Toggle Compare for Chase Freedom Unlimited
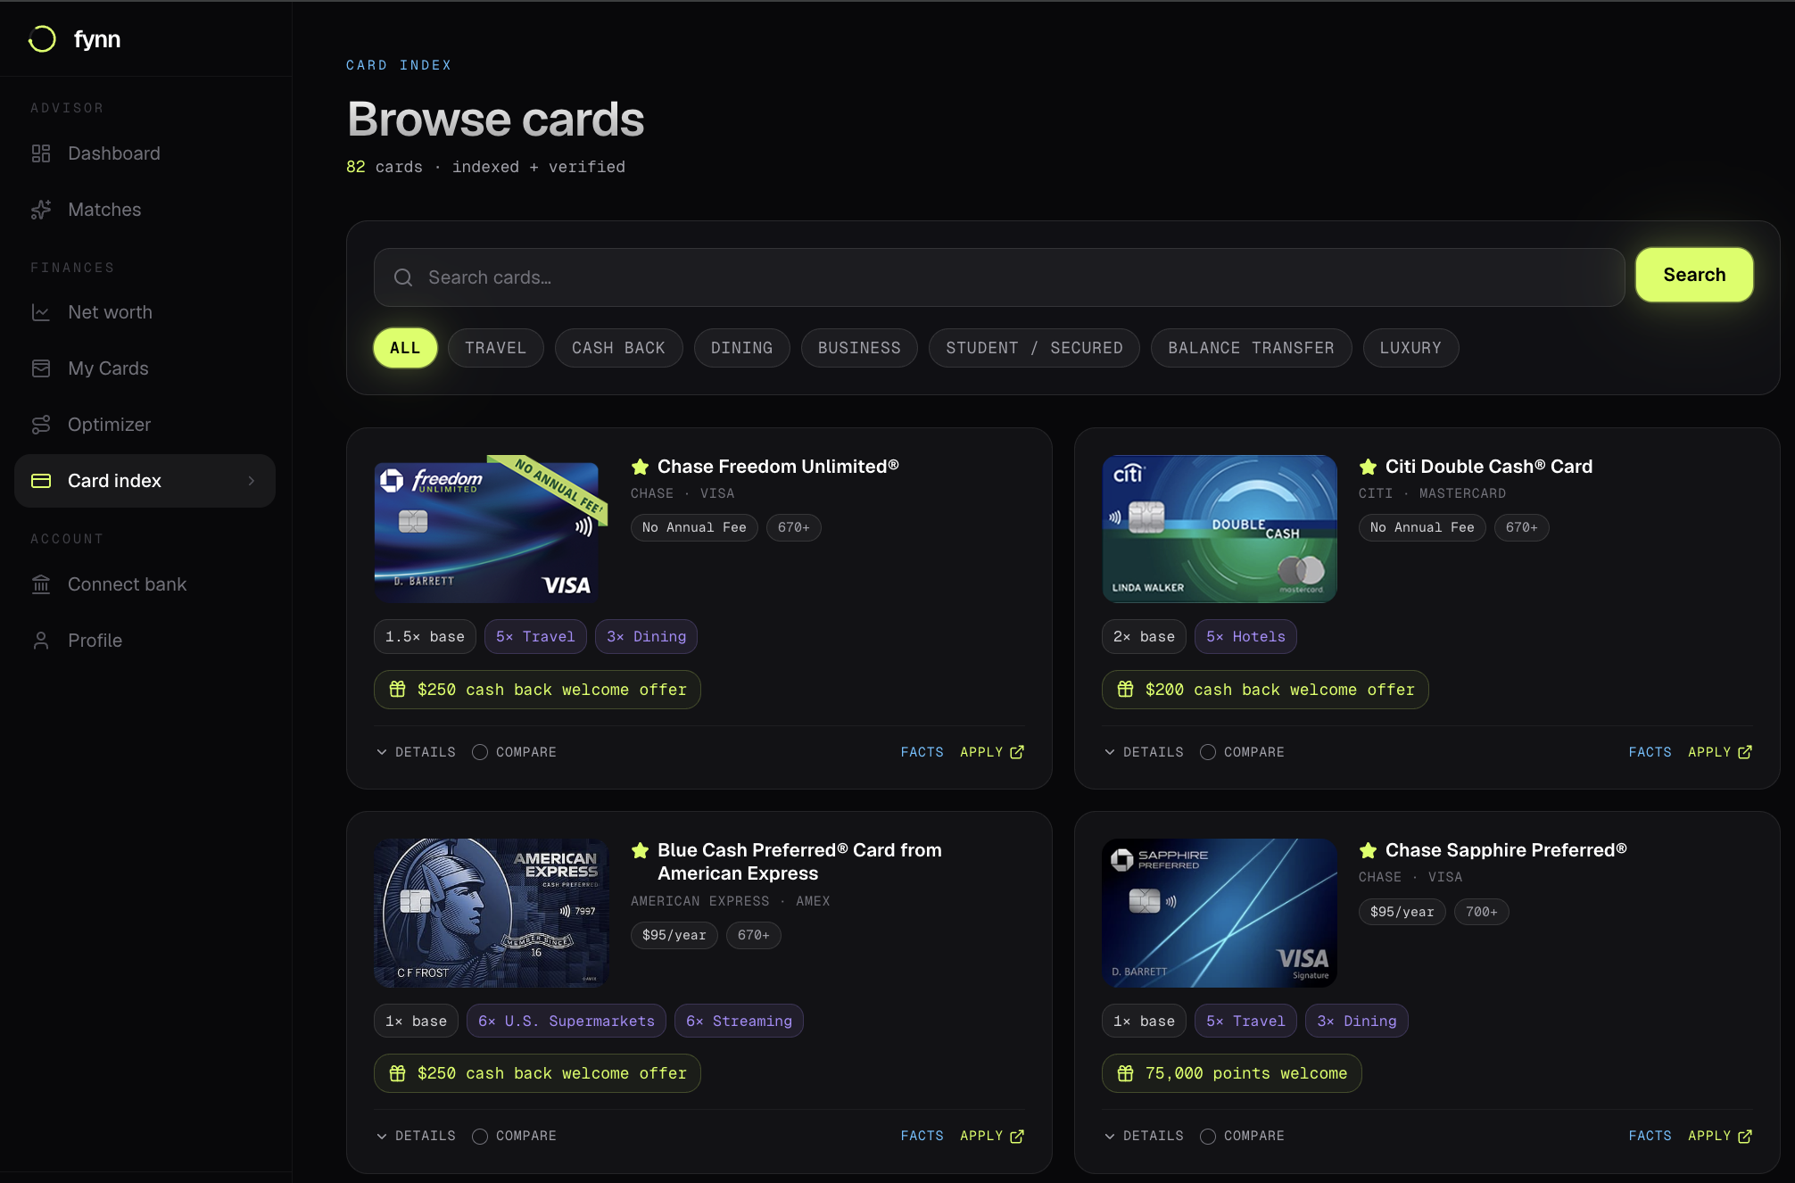This screenshot has height=1183, width=1795. click(x=515, y=752)
